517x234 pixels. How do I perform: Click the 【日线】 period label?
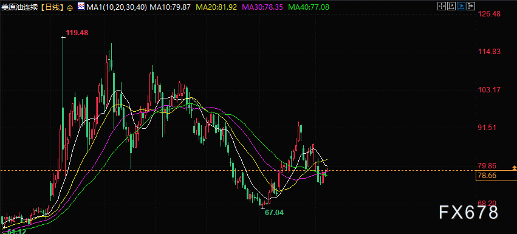coord(52,7)
